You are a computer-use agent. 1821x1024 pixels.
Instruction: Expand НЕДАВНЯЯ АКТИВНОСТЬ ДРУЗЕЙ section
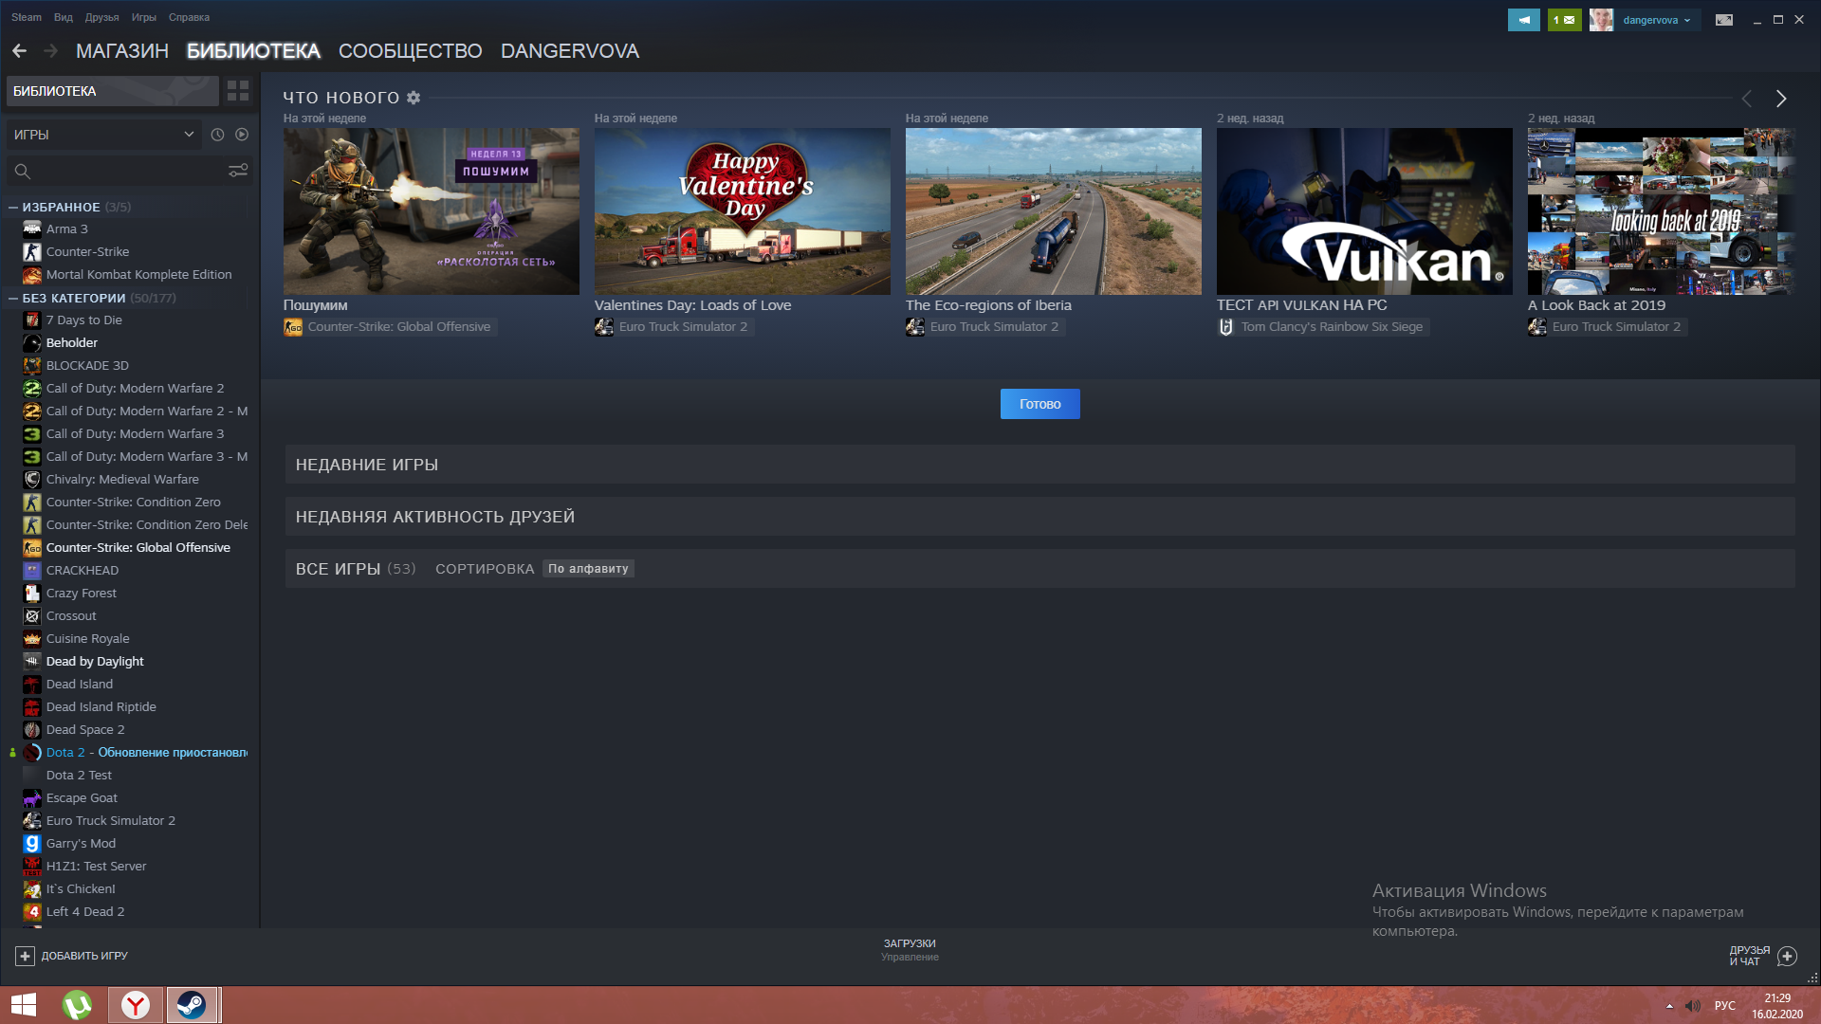(1039, 517)
